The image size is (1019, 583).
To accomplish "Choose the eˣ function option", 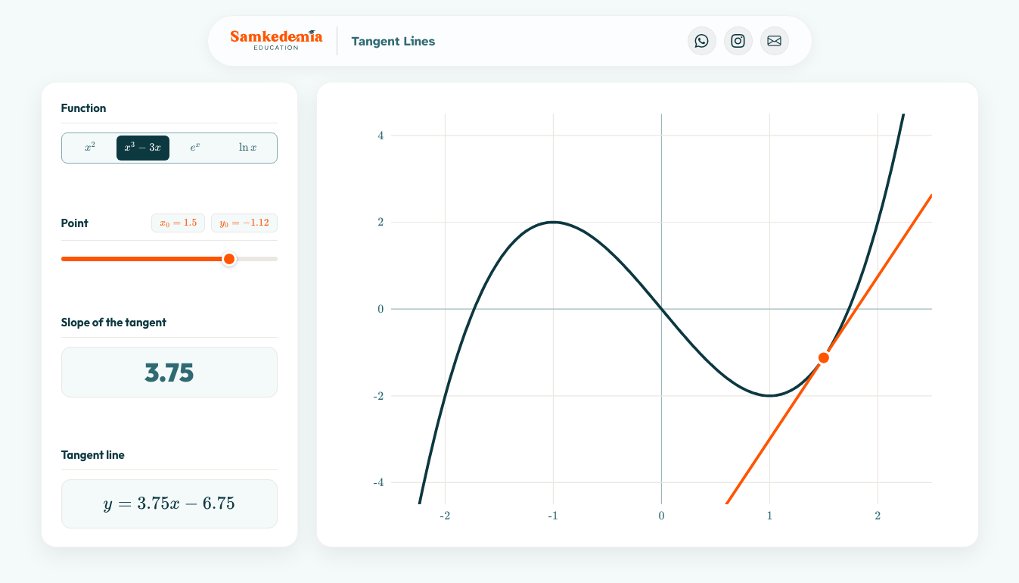I will point(195,148).
